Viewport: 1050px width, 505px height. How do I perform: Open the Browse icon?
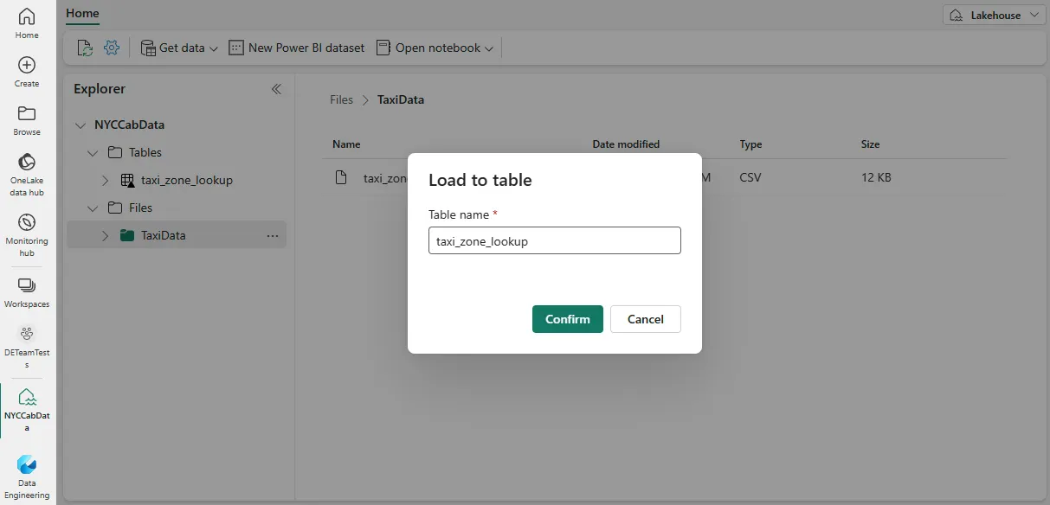coord(26,118)
